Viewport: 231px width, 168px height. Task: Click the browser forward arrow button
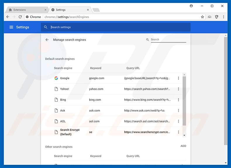pos(14,17)
